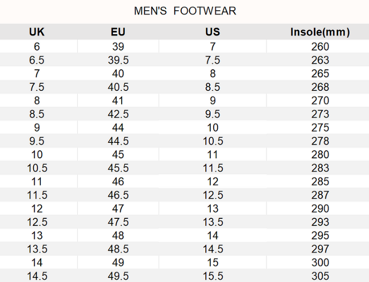369x282 pixels.
Task: Click the Insole(mm) column header
Action: [320, 32]
